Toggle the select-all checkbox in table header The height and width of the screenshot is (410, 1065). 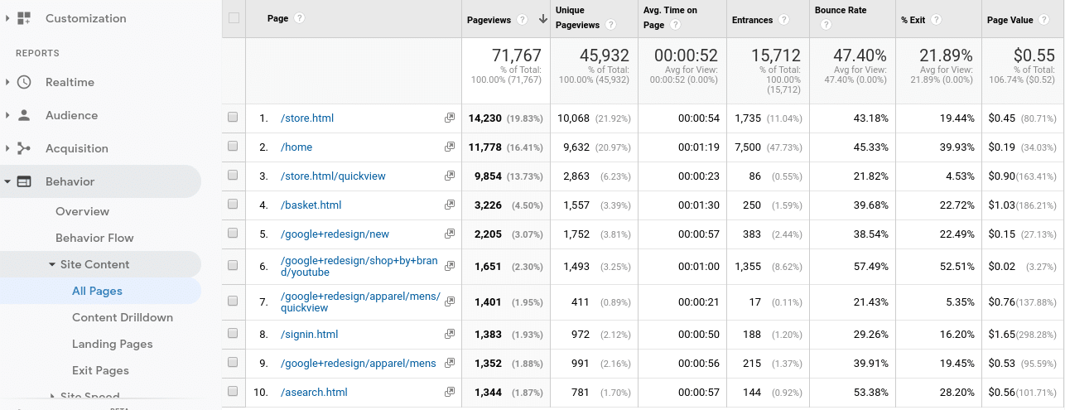click(x=234, y=18)
